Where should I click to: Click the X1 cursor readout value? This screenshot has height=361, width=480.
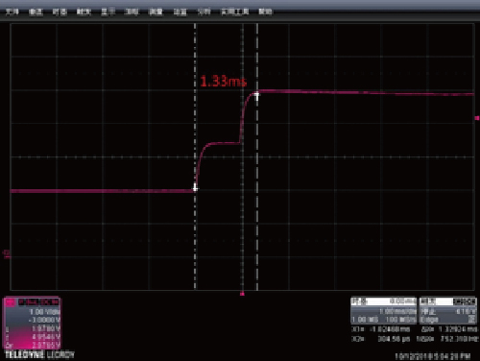pyautogui.click(x=390, y=329)
